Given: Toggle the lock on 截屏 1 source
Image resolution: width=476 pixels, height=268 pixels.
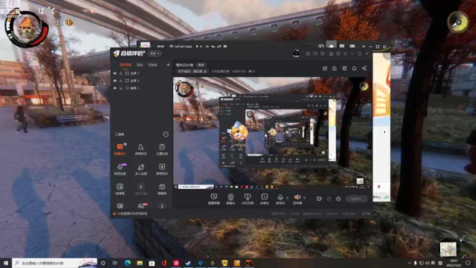Looking at the screenshot, I should (x=121, y=88).
